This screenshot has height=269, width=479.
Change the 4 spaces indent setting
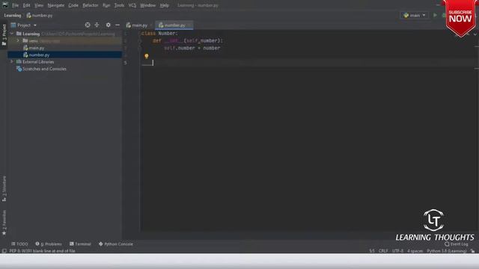click(x=415, y=251)
